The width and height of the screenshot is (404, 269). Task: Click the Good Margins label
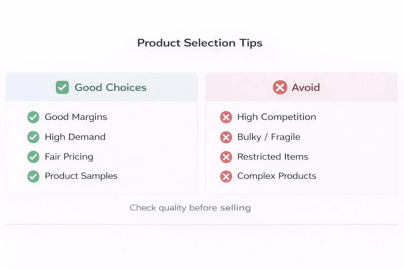click(x=76, y=117)
